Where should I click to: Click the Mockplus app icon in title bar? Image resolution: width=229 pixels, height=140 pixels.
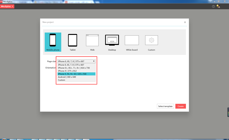tap(1, 2)
